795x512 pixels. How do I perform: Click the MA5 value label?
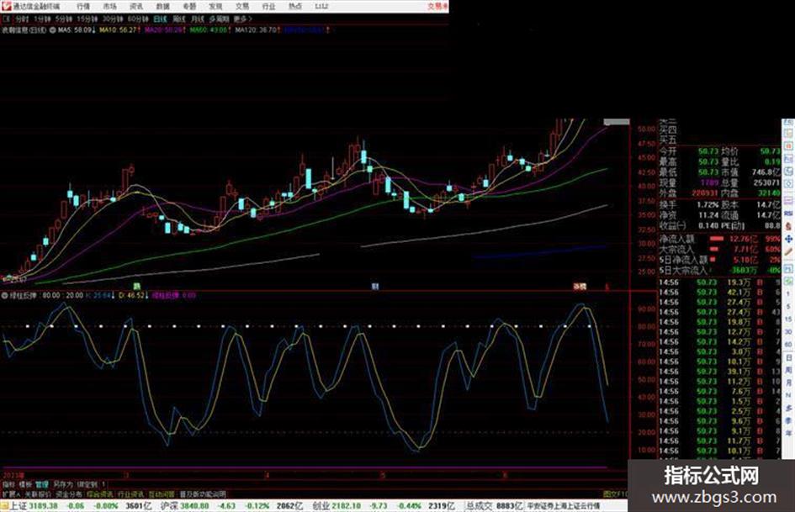click(x=77, y=30)
